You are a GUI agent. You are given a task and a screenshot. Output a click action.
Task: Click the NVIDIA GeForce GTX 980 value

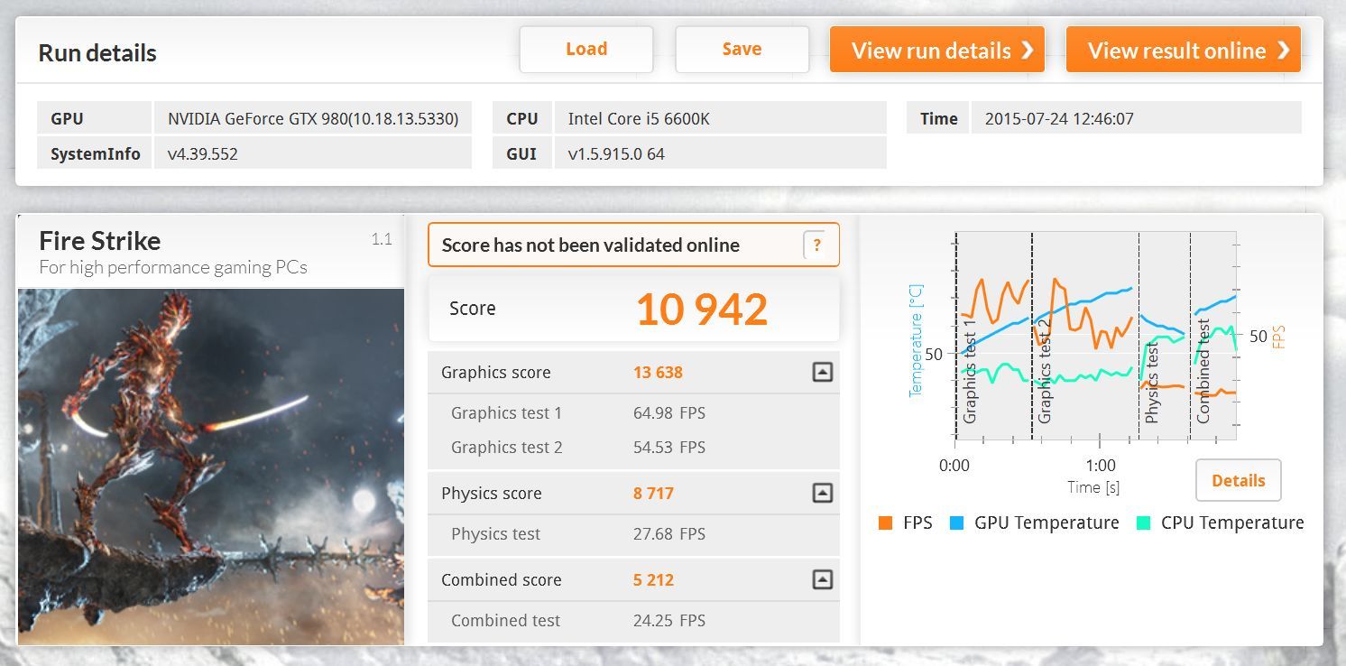coord(313,118)
